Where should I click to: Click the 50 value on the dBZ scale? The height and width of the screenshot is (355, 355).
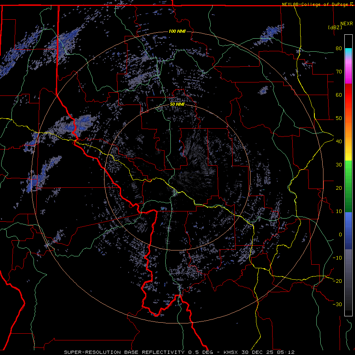339,118
